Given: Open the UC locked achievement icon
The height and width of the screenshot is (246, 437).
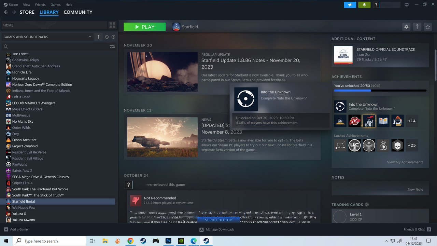Looking at the screenshot, I should [354, 145].
